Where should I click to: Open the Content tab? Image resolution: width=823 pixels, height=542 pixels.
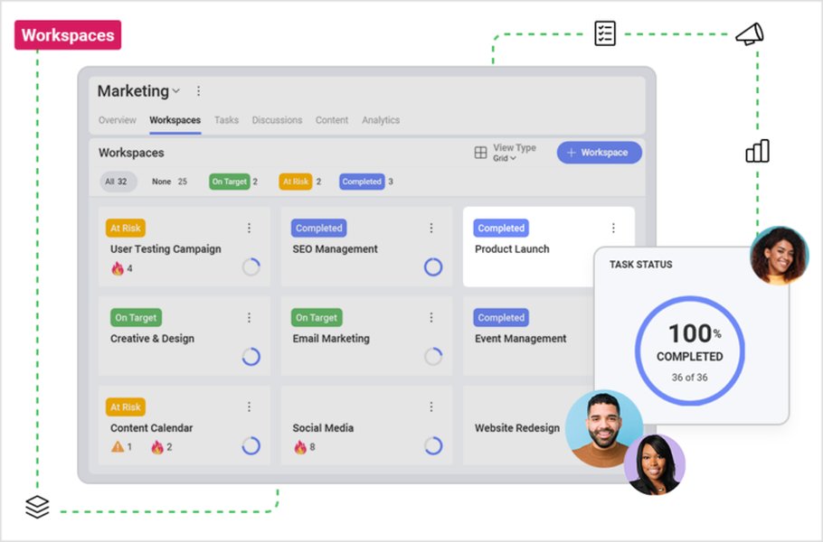[332, 120]
